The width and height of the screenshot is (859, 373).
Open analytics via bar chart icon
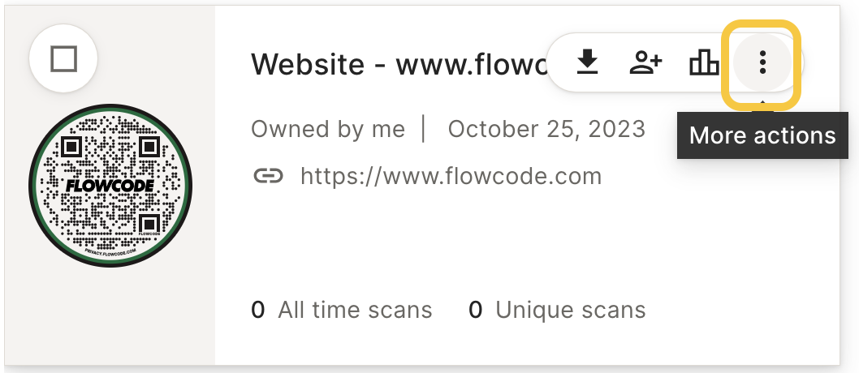coord(704,62)
